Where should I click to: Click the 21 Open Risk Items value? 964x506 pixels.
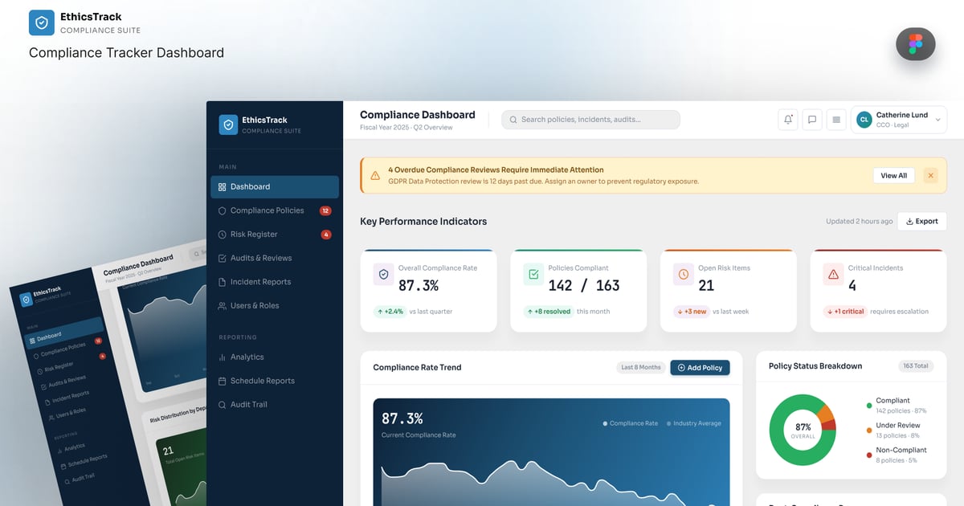706,285
